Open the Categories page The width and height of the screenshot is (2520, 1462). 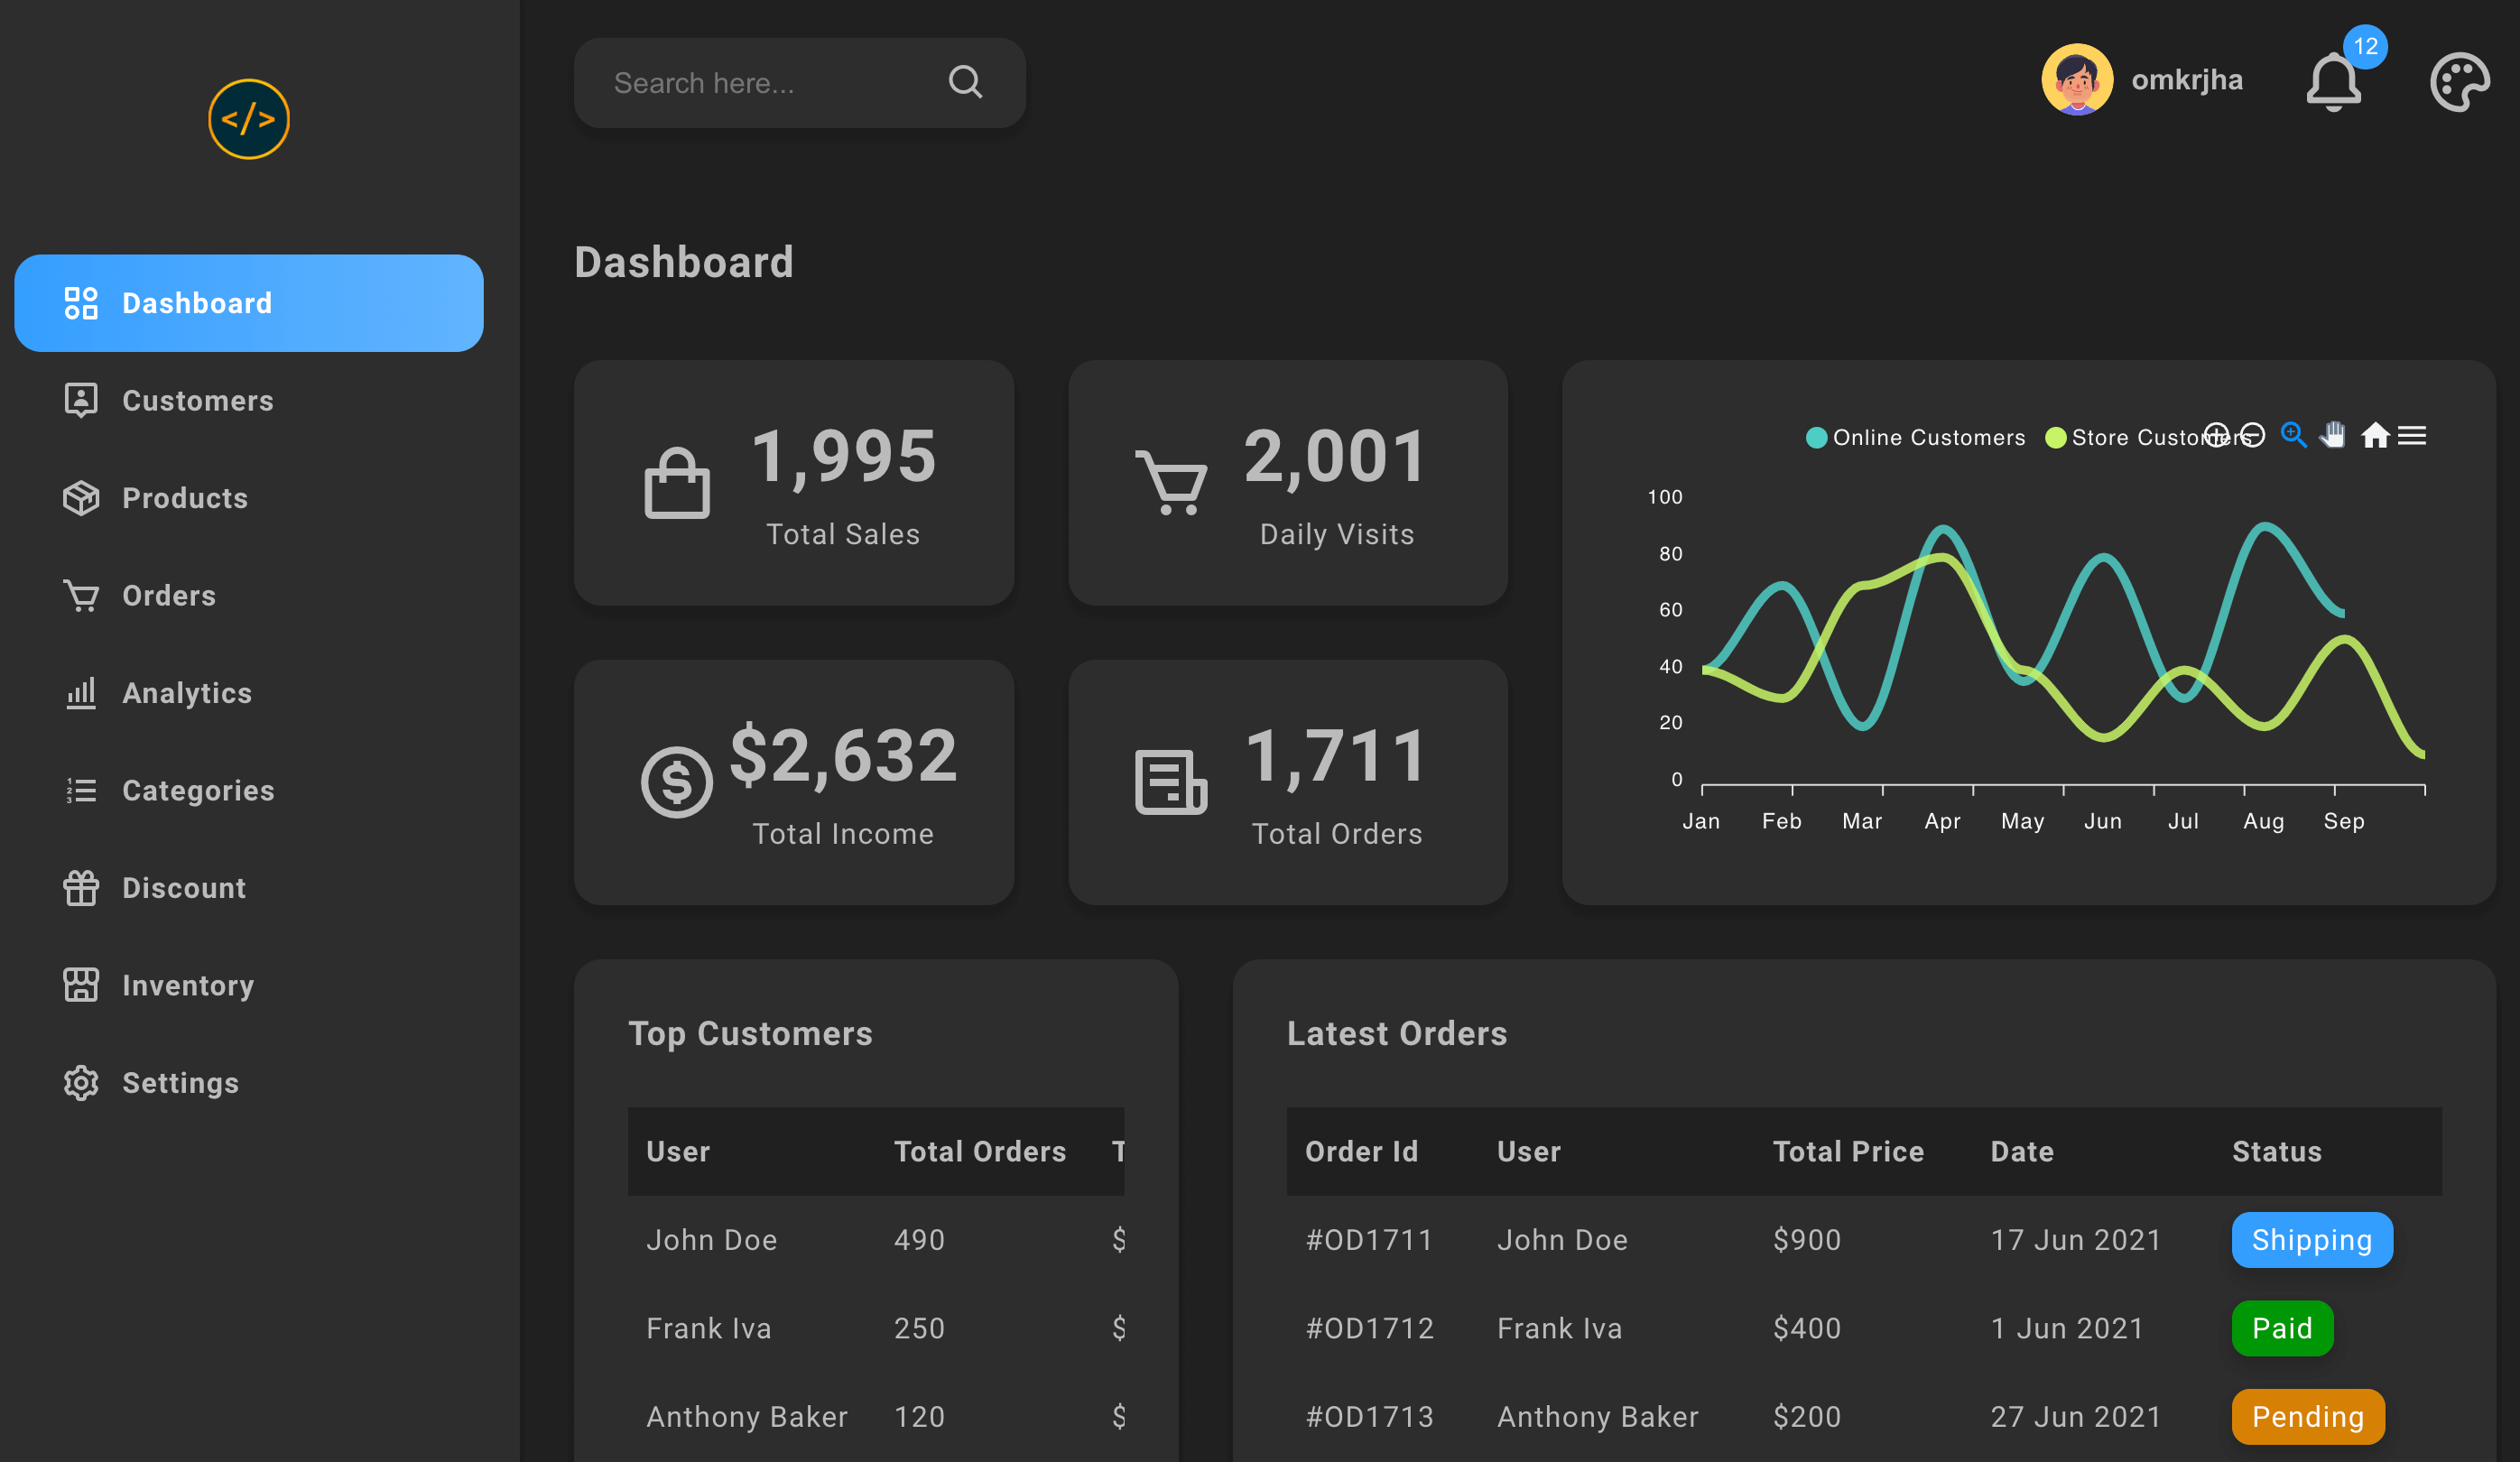pos(249,790)
